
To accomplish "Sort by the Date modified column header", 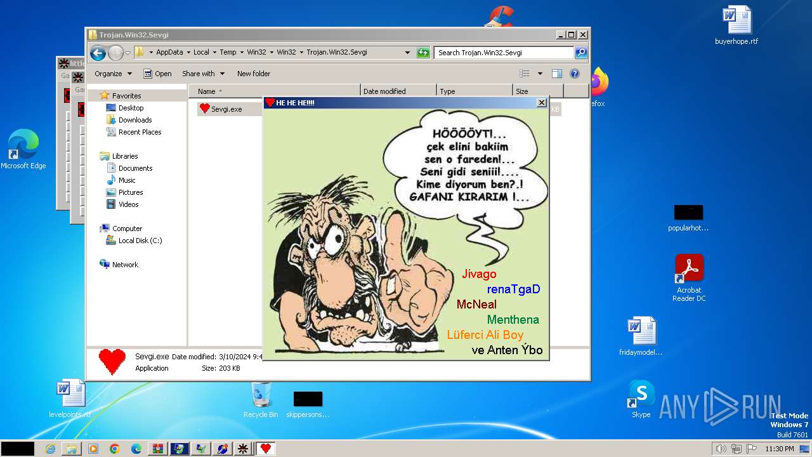I will coord(398,91).
